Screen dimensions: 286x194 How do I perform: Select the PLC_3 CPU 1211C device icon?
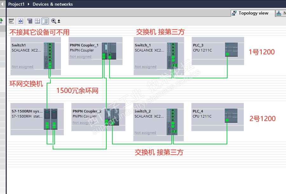(x=231, y=50)
